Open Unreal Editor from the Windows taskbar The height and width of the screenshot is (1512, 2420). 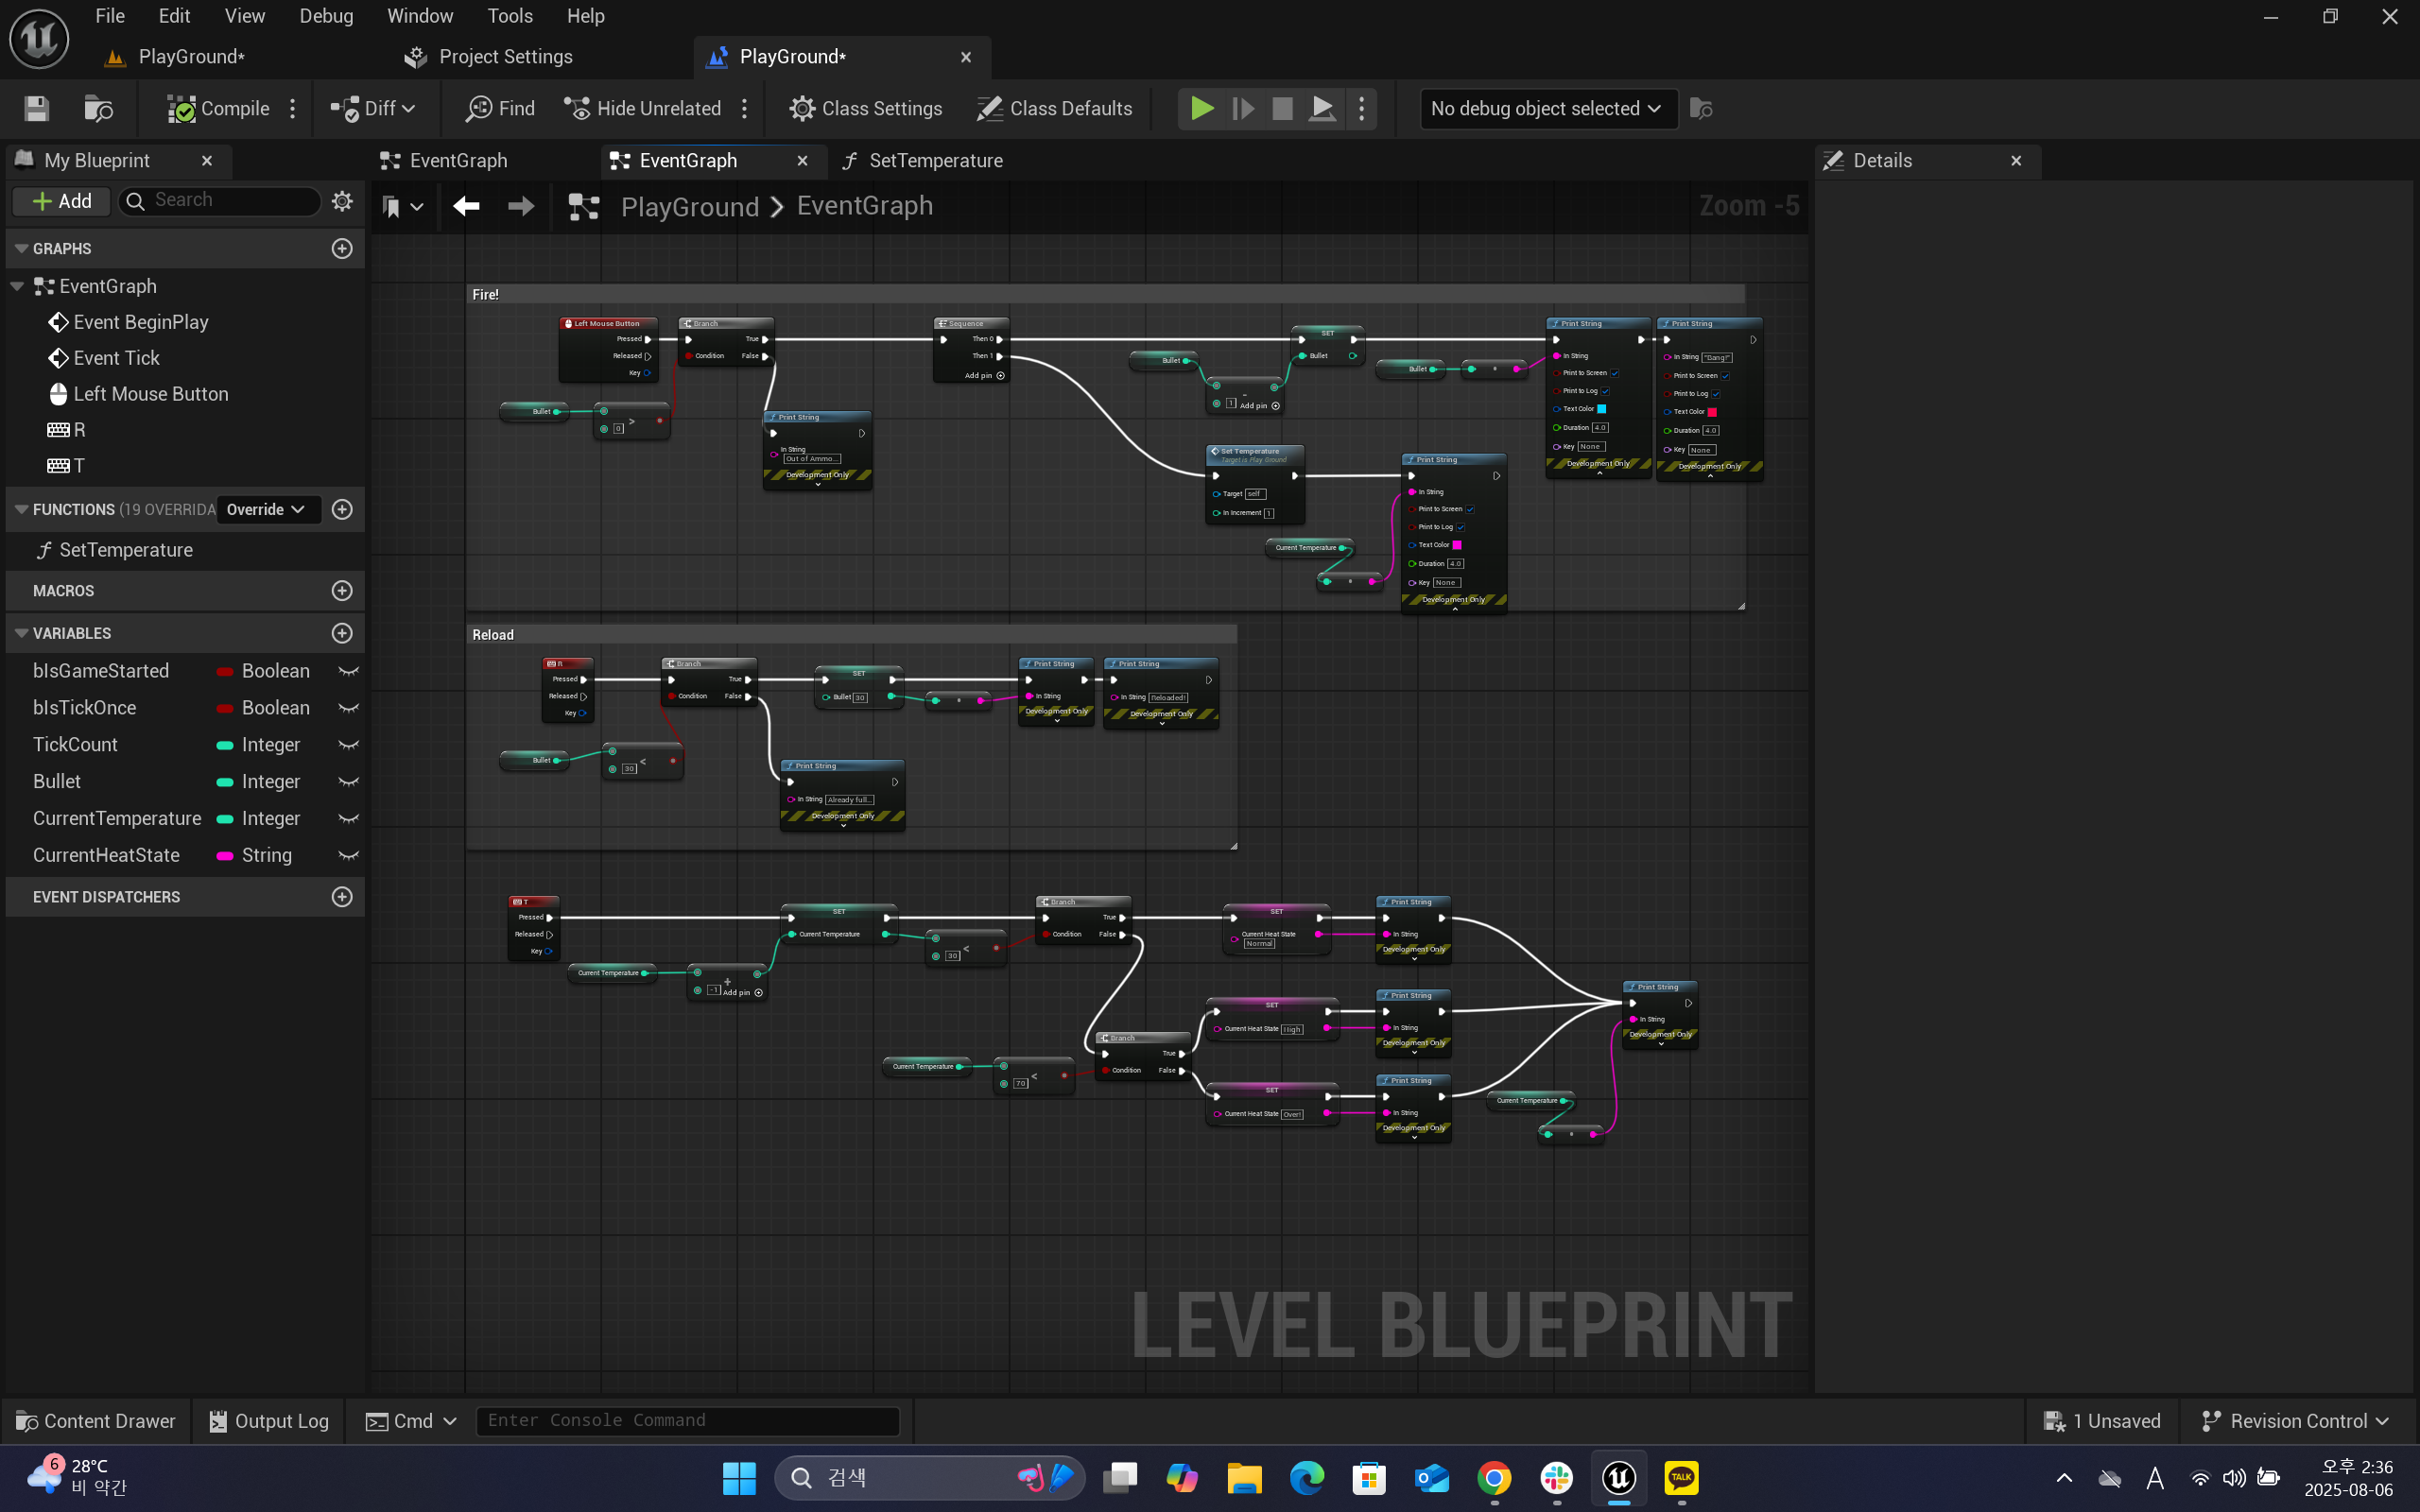1619,1478
